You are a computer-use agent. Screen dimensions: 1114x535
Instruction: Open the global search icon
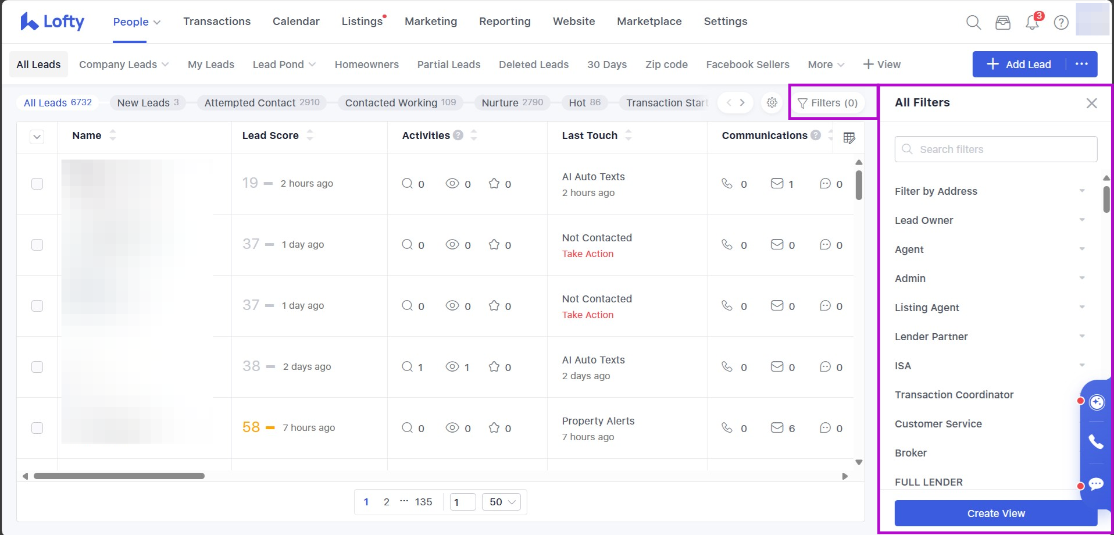point(973,23)
